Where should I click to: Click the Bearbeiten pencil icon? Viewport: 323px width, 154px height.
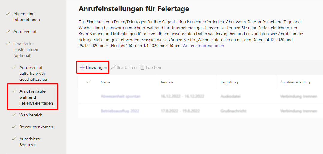tap(113, 67)
